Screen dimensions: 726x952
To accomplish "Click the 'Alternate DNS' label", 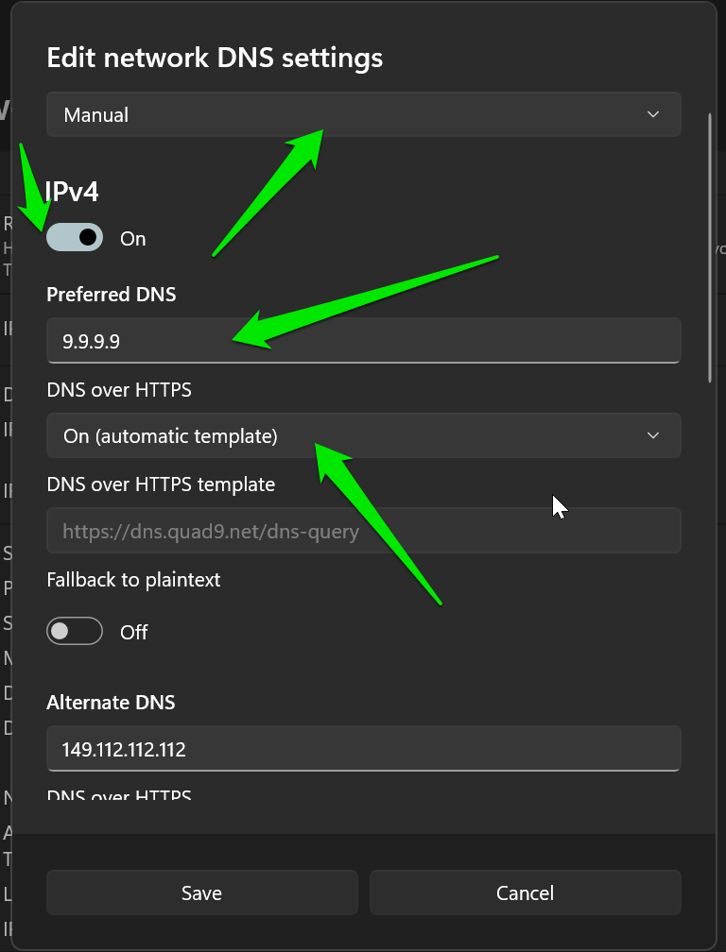I will [x=111, y=703].
